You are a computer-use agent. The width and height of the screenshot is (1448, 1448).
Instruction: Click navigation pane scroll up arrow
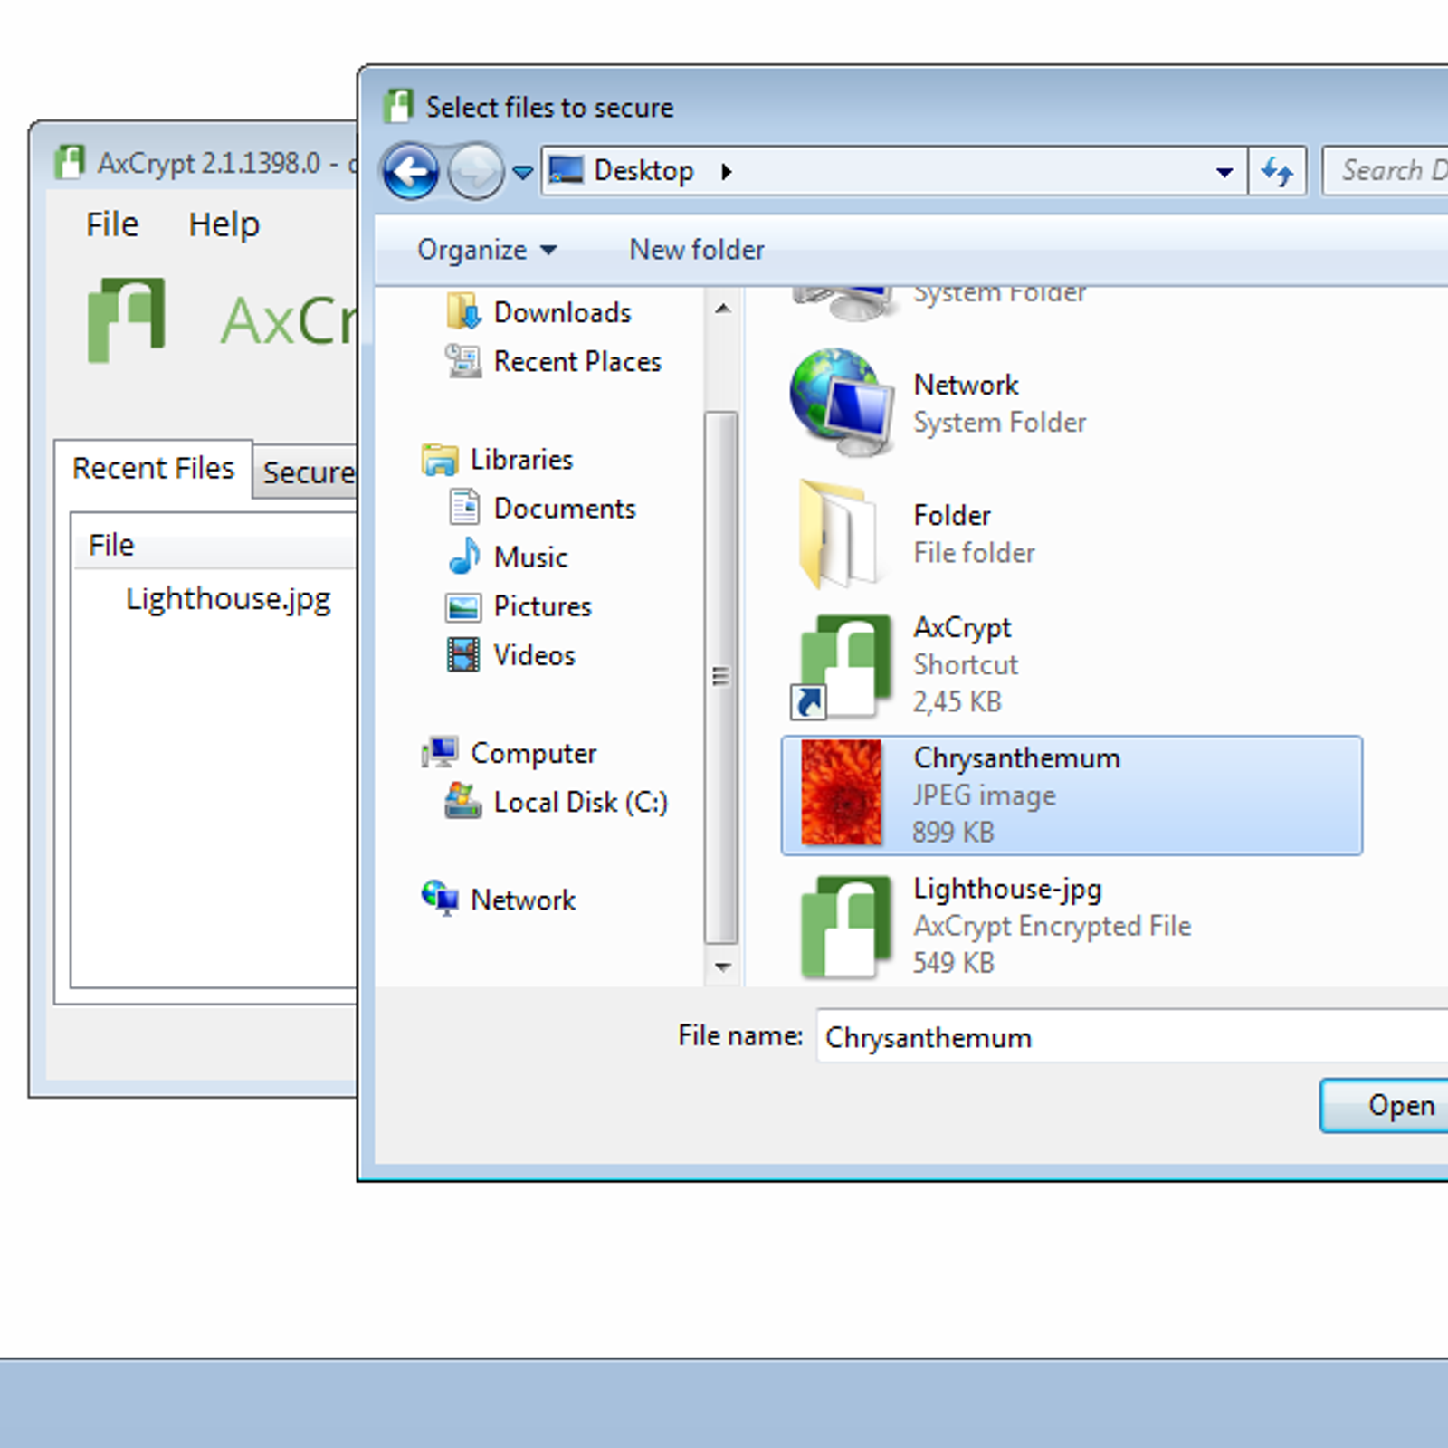click(x=722, y=310)
